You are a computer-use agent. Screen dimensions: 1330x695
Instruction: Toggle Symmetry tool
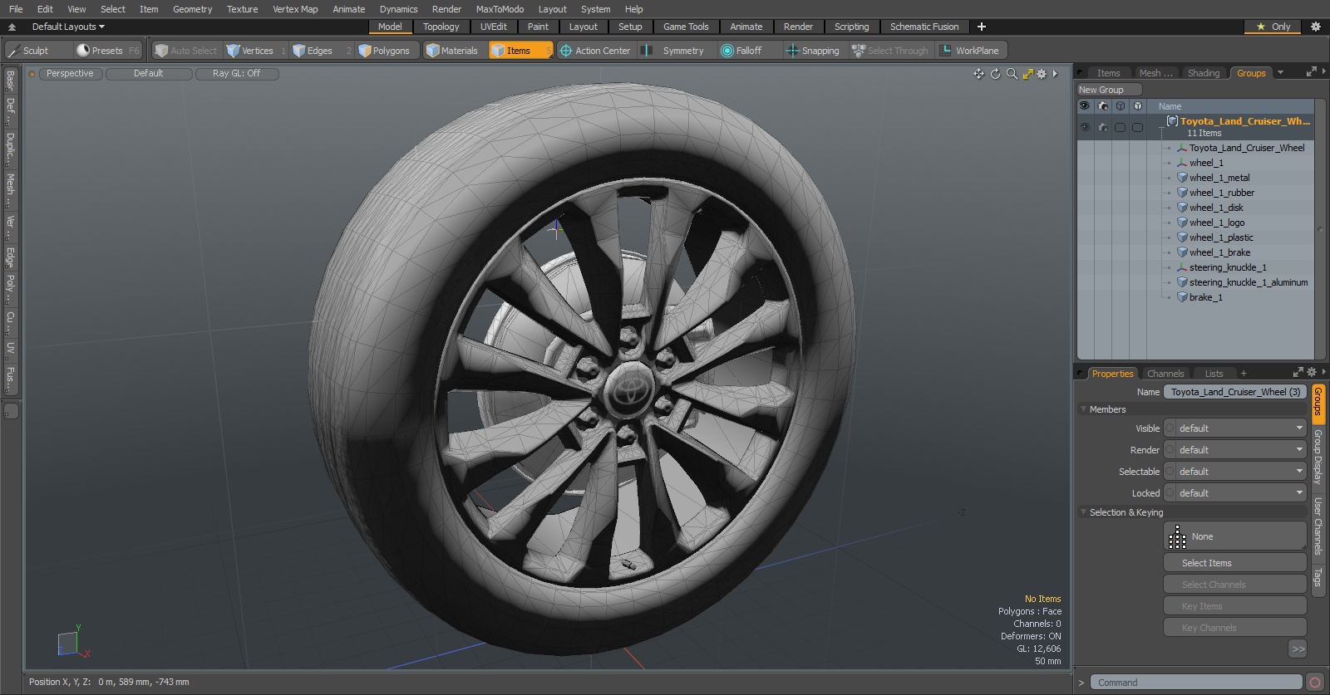[674, 51]
